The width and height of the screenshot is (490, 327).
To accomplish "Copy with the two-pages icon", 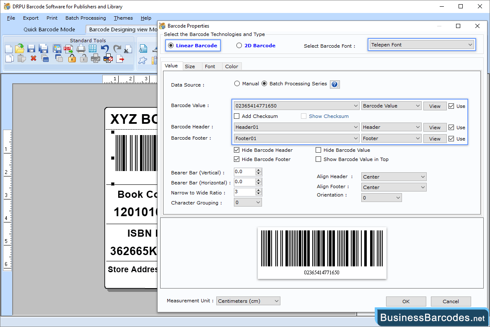I will coord(10,58).
